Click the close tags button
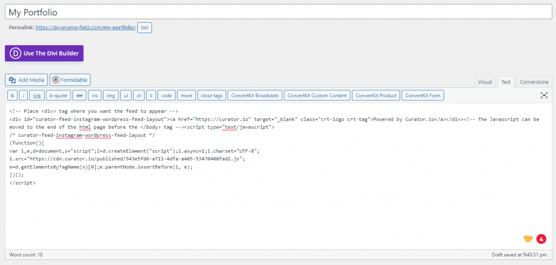Viewport: 556px width, 265px height. click(x=212, y=96)
